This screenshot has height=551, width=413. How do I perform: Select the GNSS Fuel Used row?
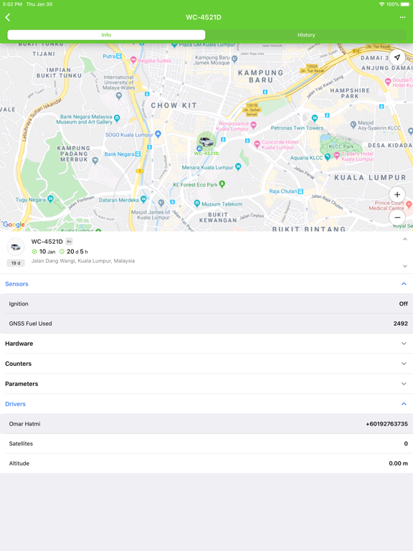(206, 324)
